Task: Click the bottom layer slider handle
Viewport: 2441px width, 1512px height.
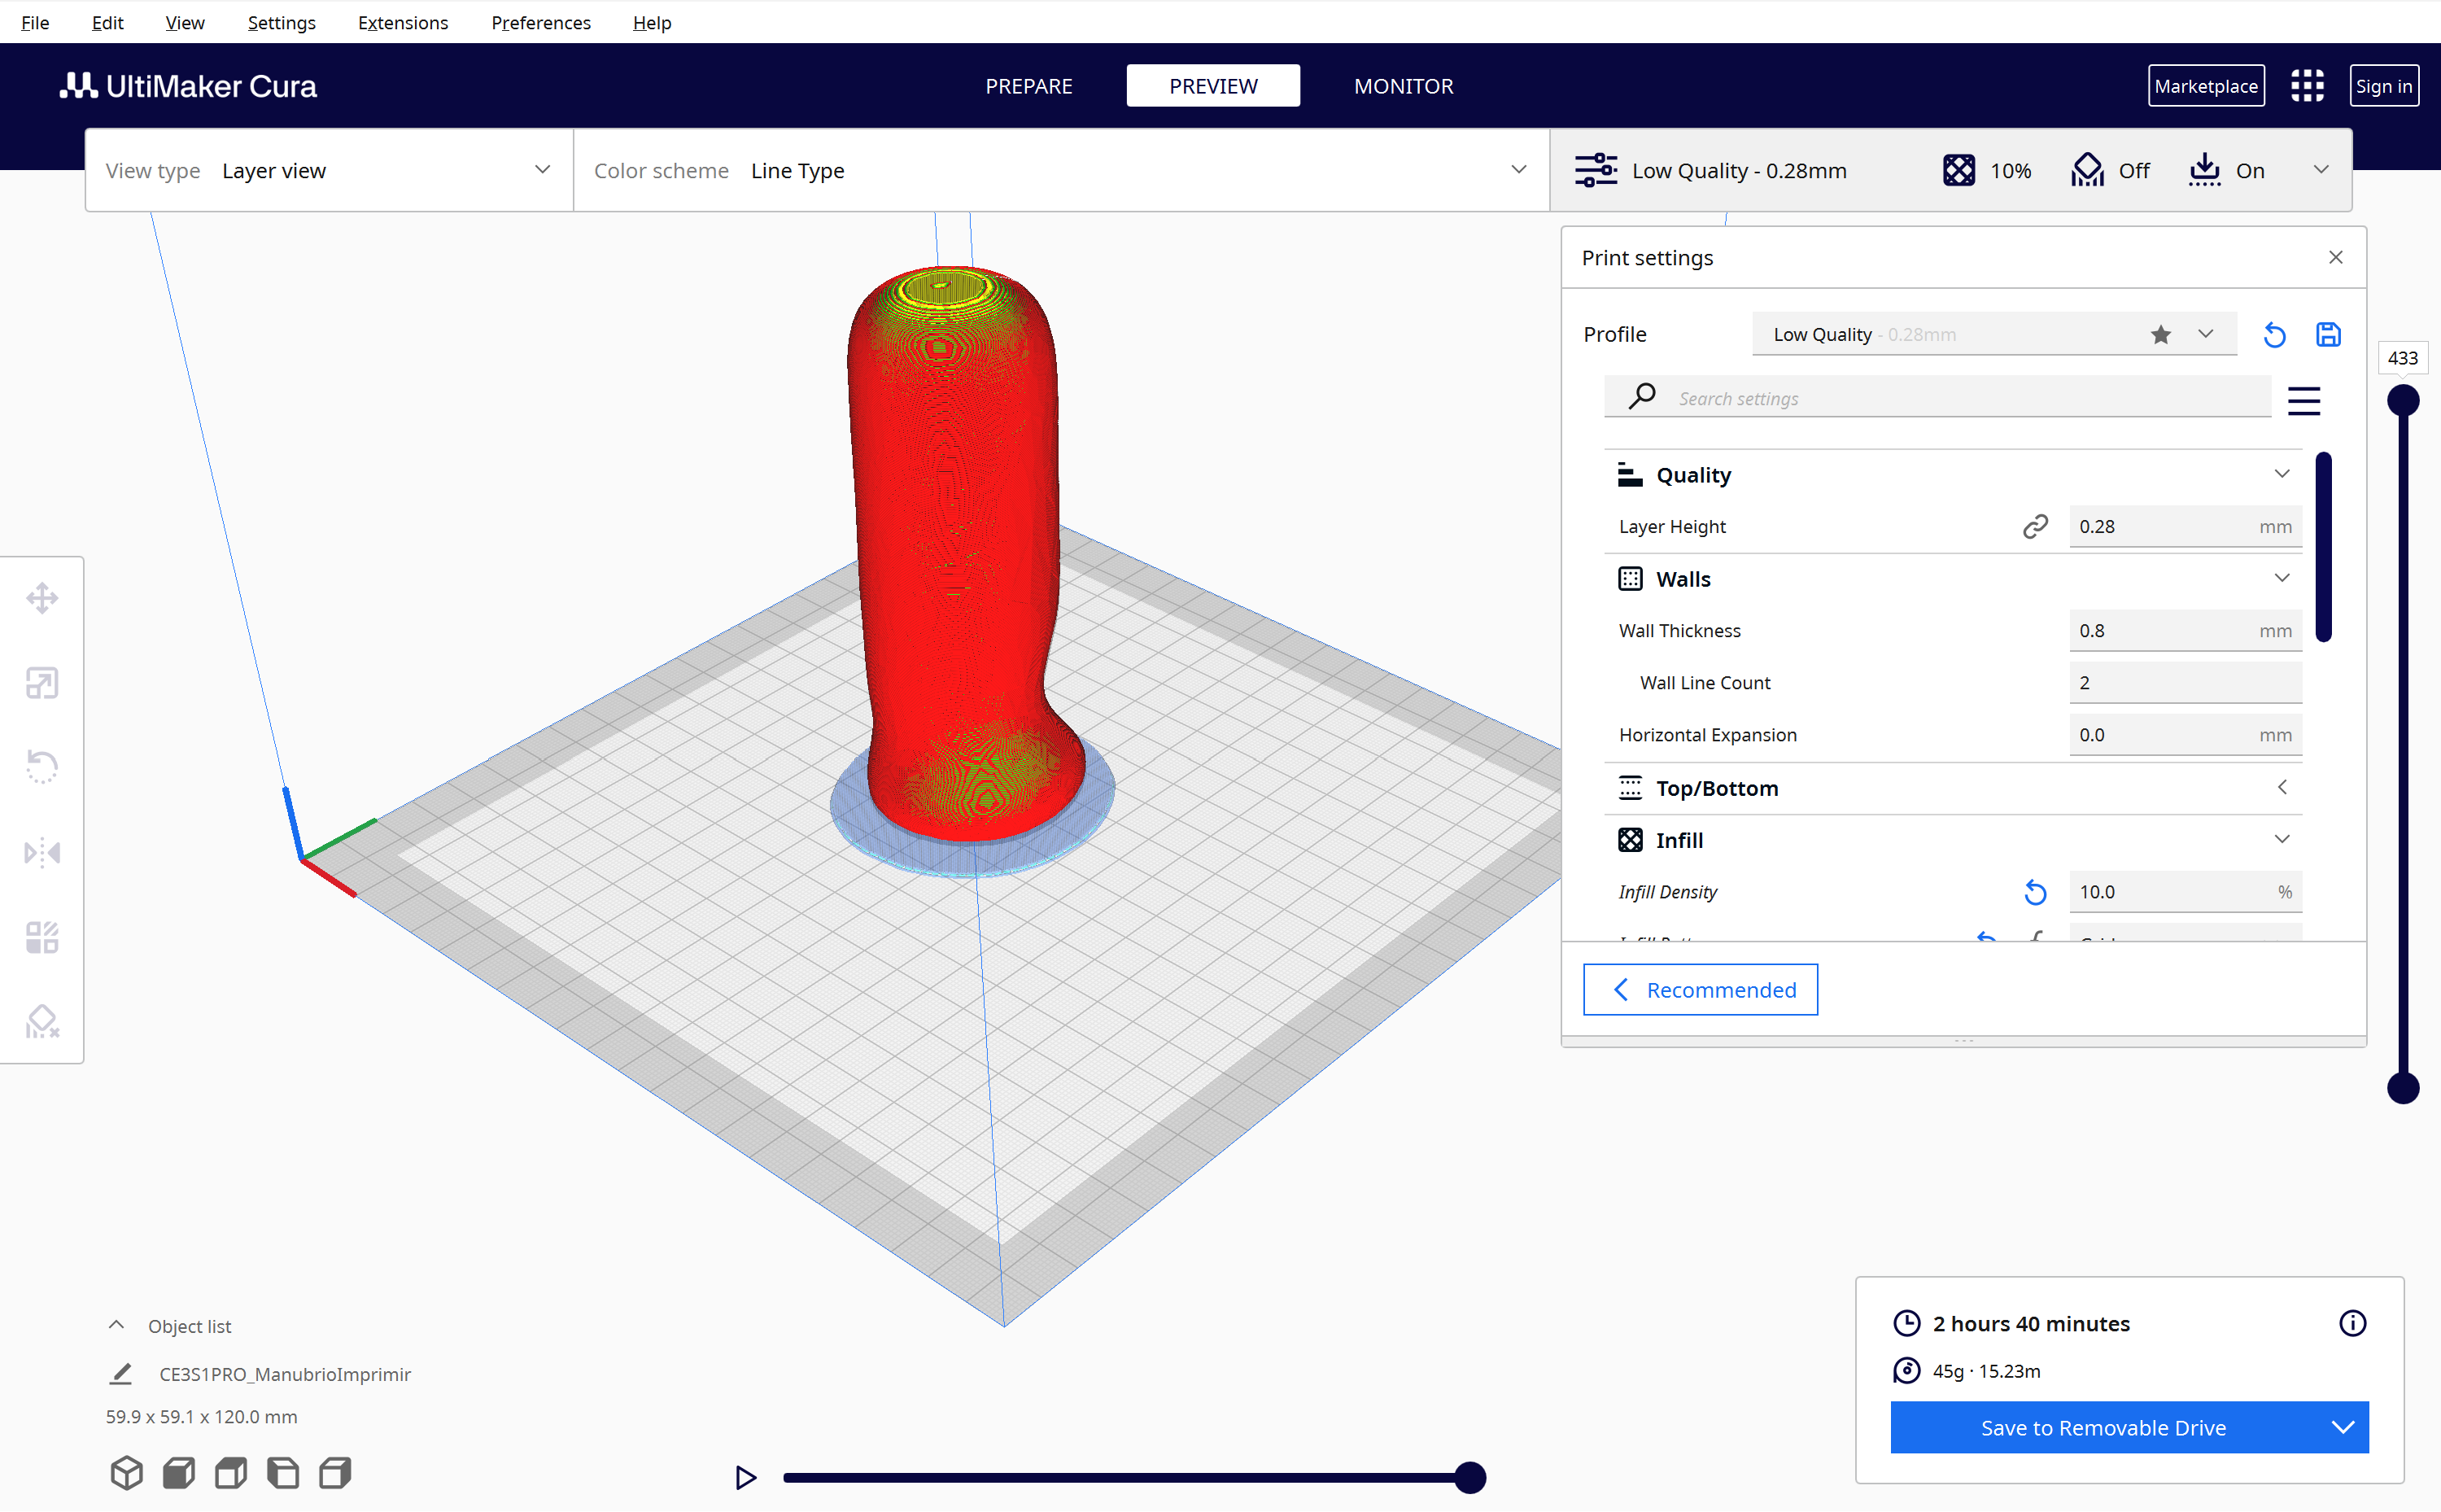Action: (x=2402, y=1088)
